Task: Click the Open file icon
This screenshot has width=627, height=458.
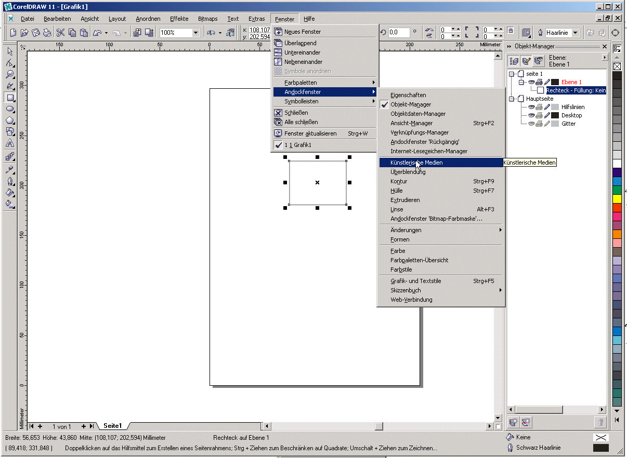Action: click(x=25, y=32)
